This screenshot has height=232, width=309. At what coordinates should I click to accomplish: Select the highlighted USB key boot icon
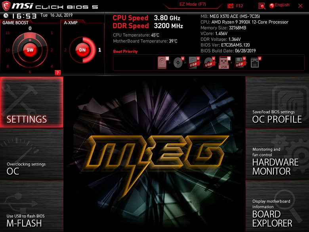pos(225,63)
